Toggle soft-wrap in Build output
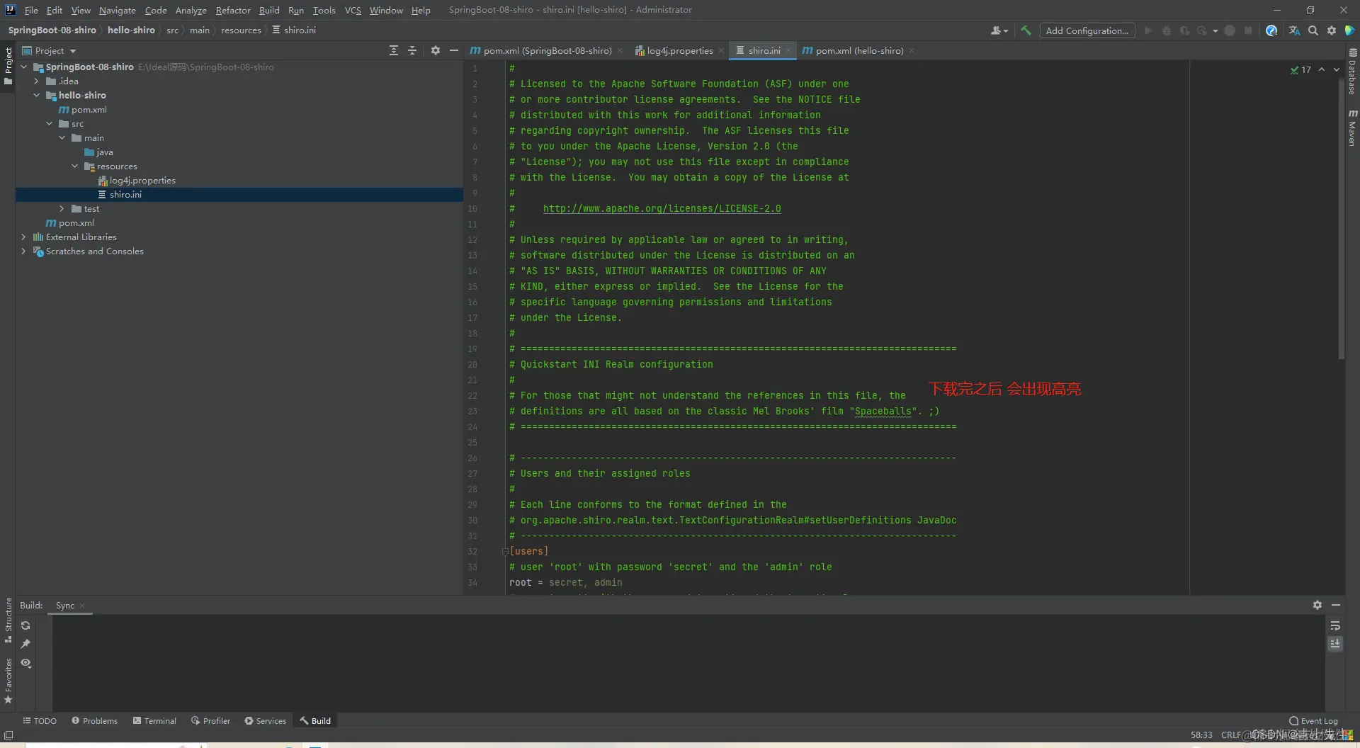The image size is (1360, 748). tap(1335, 625)
